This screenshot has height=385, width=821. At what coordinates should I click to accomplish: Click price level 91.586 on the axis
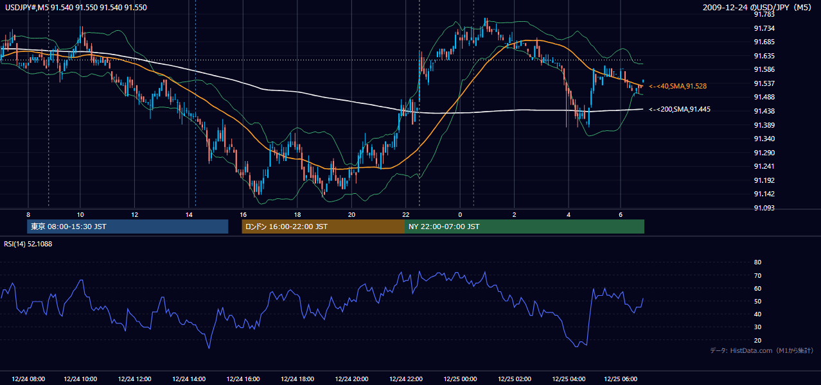pos(764,69)
